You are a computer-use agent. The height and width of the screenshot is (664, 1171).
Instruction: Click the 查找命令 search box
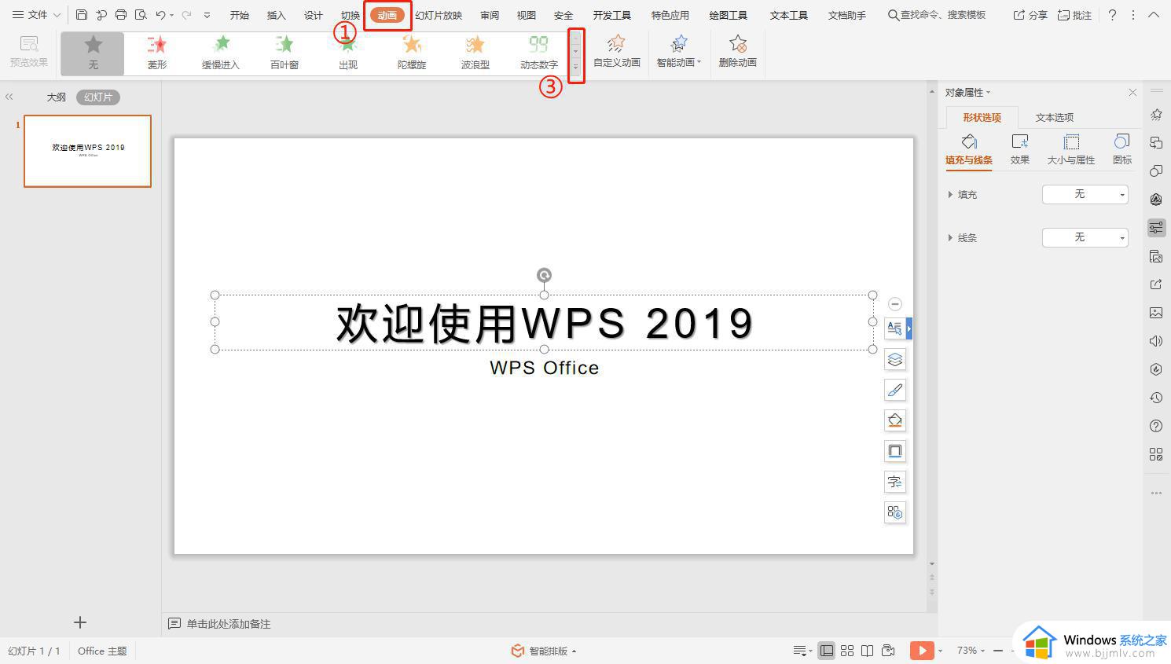click(x=937, y=15)
